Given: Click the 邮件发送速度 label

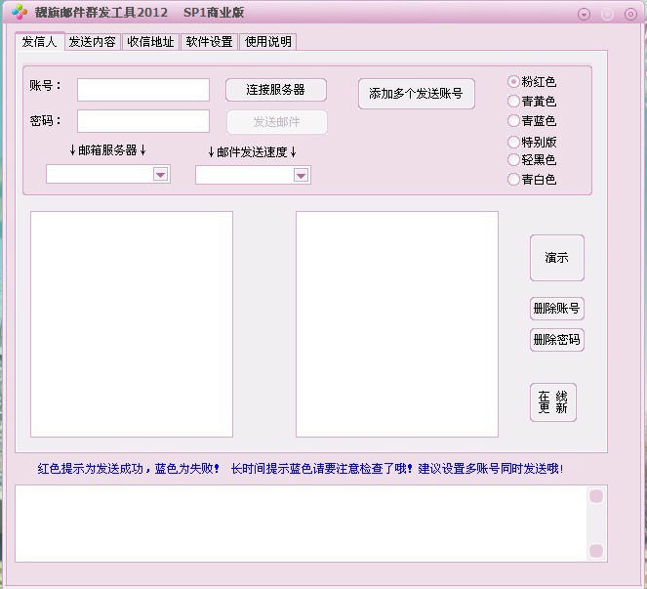Looking at the screenshot, I should click(252, 152).
